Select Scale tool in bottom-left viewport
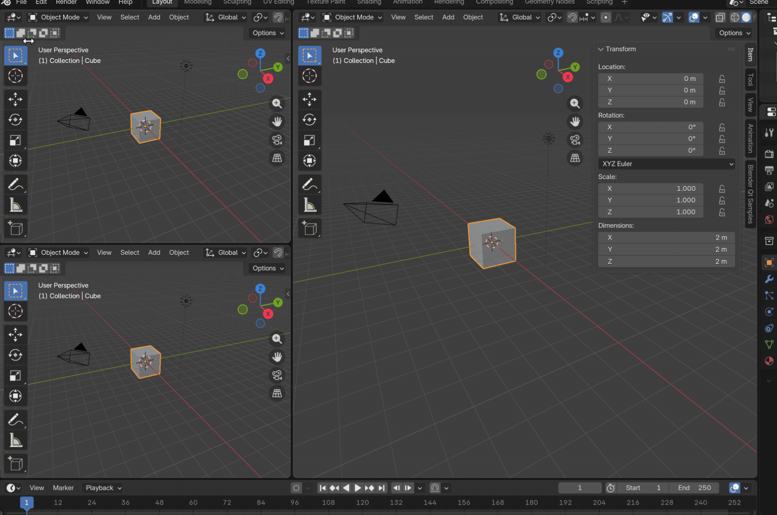This screenshot has height=515, width=777. pyautogui.click(x=16, y=376)
